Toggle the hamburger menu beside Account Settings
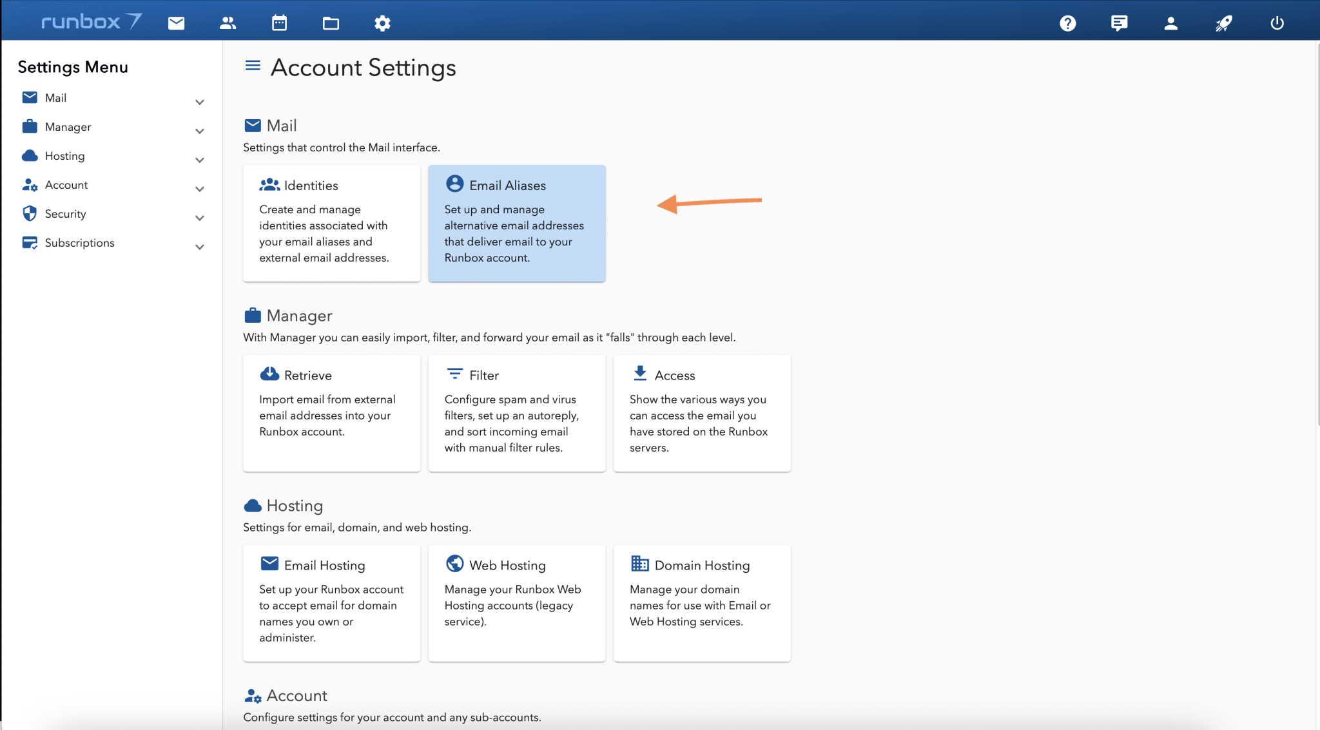Screen dimensions: 1320x730 (253, 66)
